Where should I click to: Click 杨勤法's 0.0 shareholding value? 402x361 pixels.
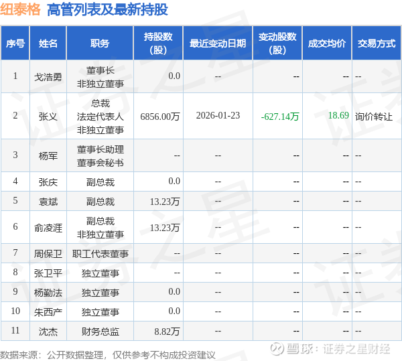coord(174,291)
